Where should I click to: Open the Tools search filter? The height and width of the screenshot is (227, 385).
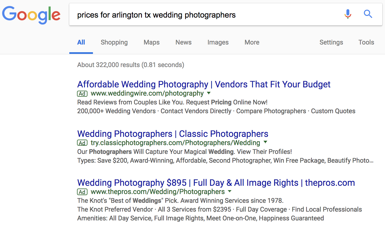(x=366, y=42)
